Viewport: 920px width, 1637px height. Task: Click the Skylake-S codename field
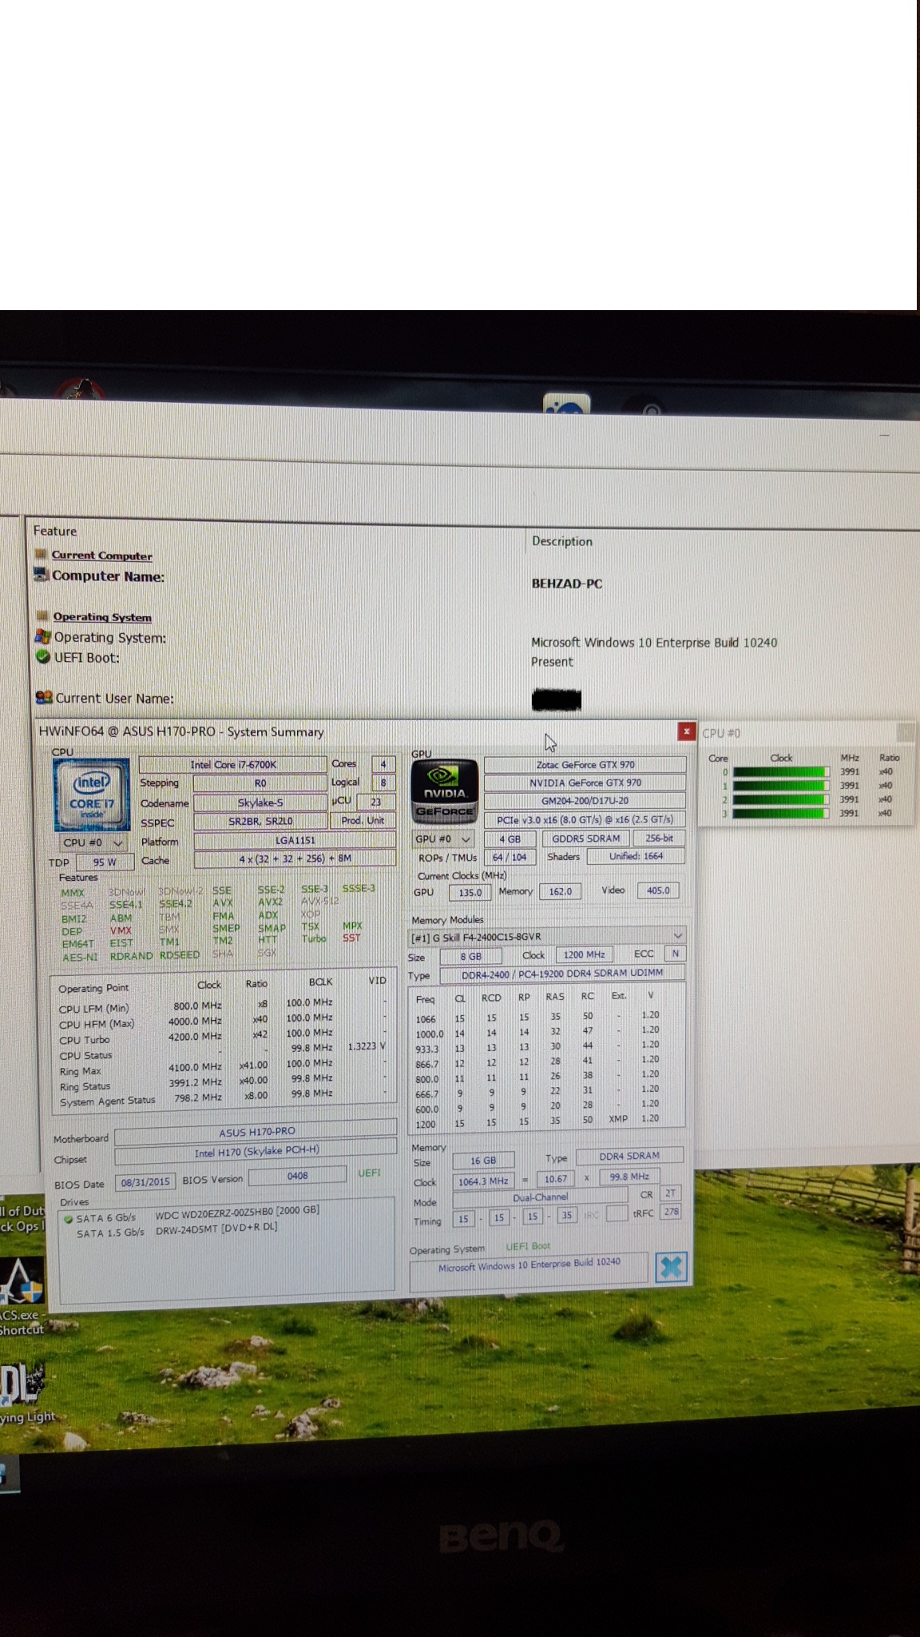tap(260, 803)
